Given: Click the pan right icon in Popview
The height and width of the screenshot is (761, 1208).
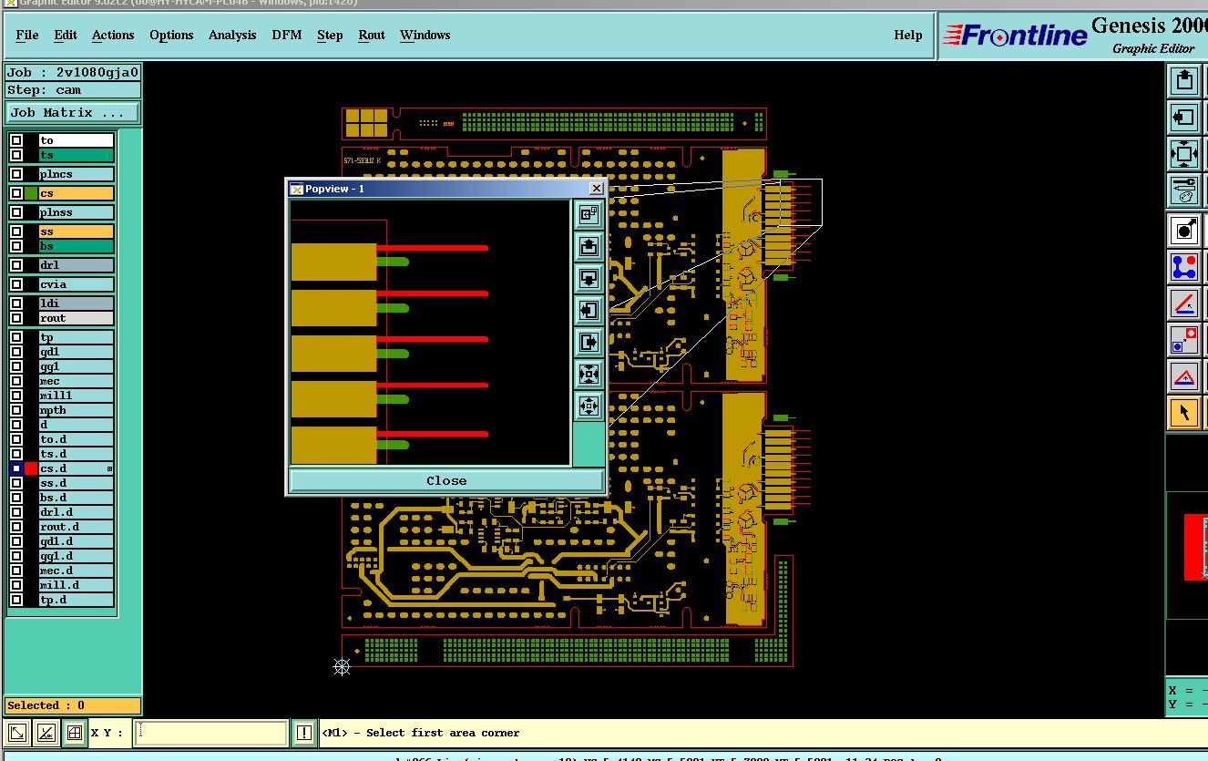Looking at the screenshot, I should pos(589,342).
